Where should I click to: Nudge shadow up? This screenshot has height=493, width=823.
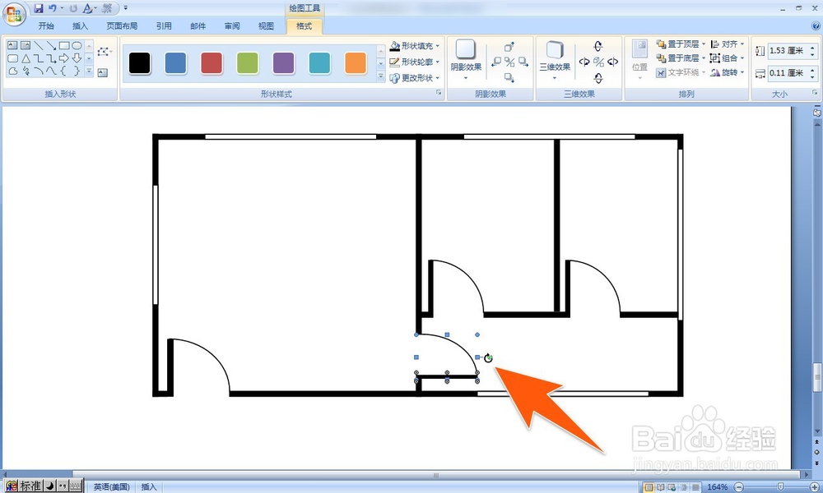pos(509,47)
